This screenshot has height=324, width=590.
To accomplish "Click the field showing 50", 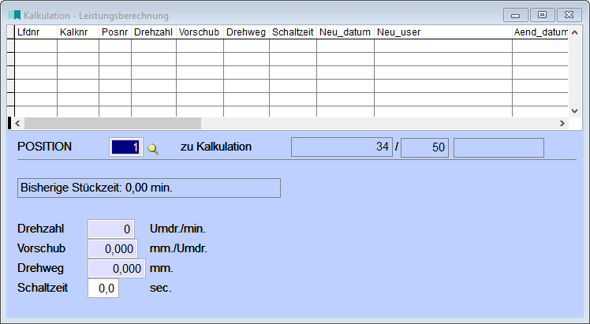I will [x=425, y=147].
